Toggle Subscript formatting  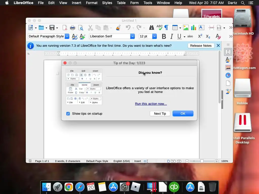[x=208, y=36]
